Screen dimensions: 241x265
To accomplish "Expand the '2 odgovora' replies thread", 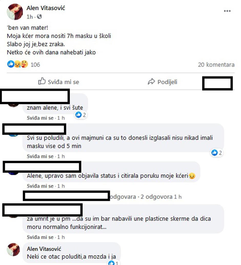I will click(156, 197).
